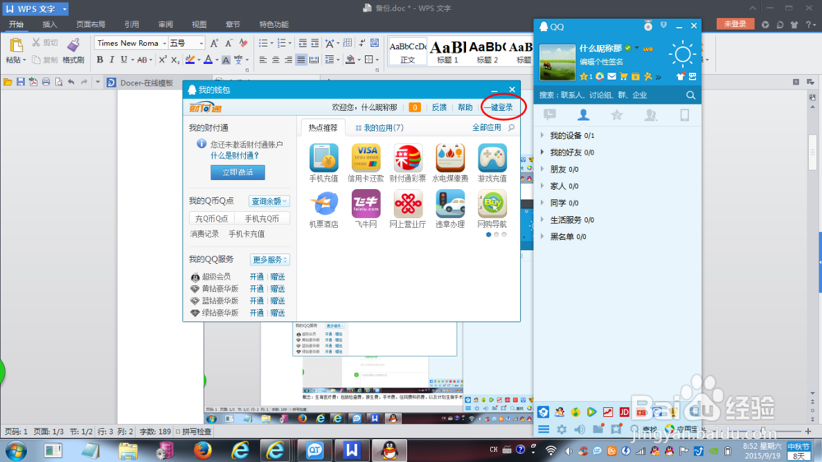The height and width of the screenshot is (462, 822).
Task: Click the font color A swatch in WPS
Action: pos(208,60)
